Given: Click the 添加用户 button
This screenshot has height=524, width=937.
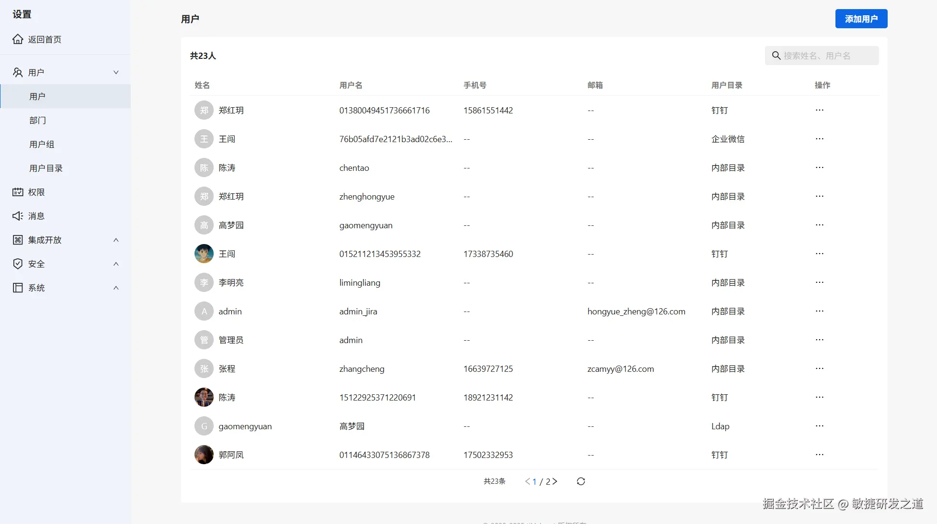Looking at the screenshot, I should pyautogui.click(x=861, y=19).
